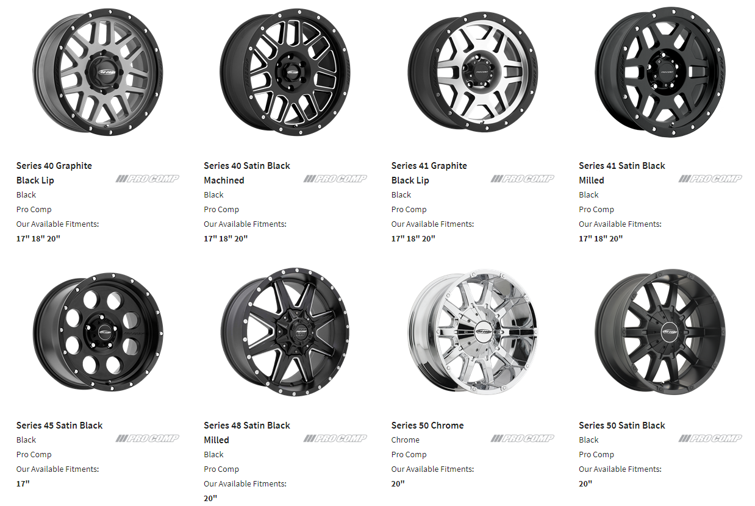
Task: View the Series 41 Satin Black Milled wheel picture
Action: coord(660,73)
